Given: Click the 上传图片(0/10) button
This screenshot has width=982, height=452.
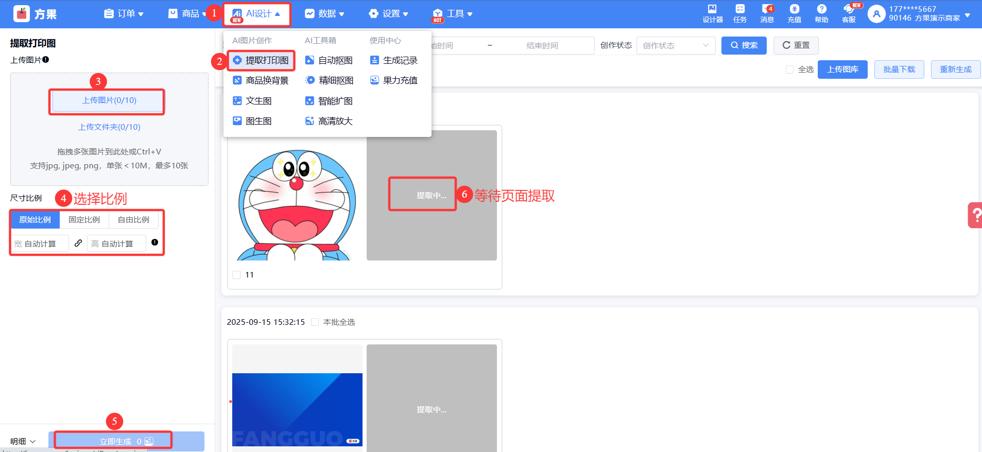Looking at the screenshot, I should click(109, 100).
